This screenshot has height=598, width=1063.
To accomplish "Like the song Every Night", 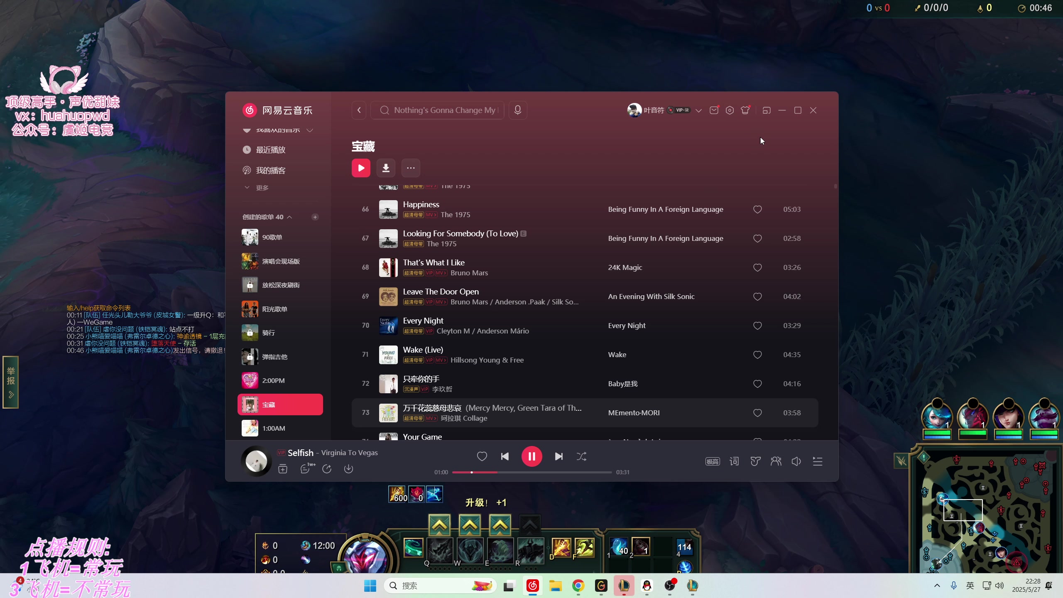I will [757, 326].
